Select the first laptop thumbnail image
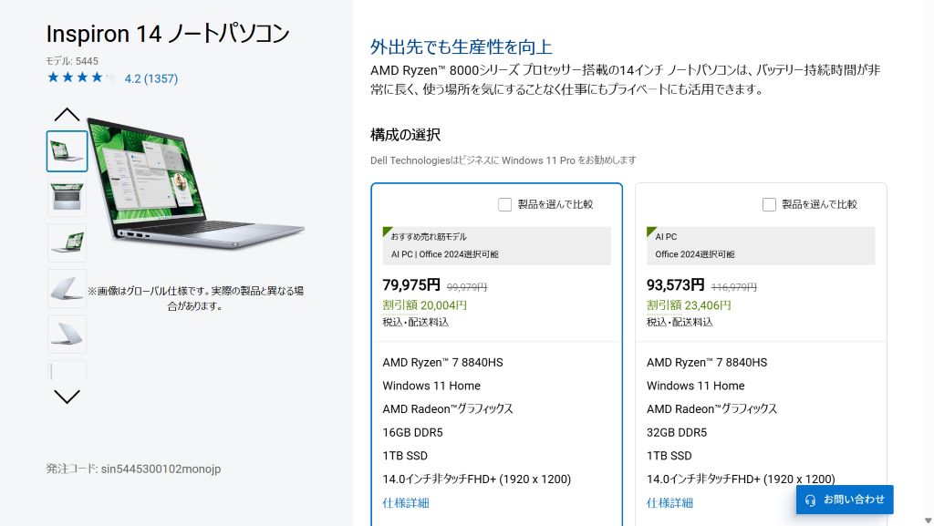Screen dimensions: 934x526 [x=67, y=151]
